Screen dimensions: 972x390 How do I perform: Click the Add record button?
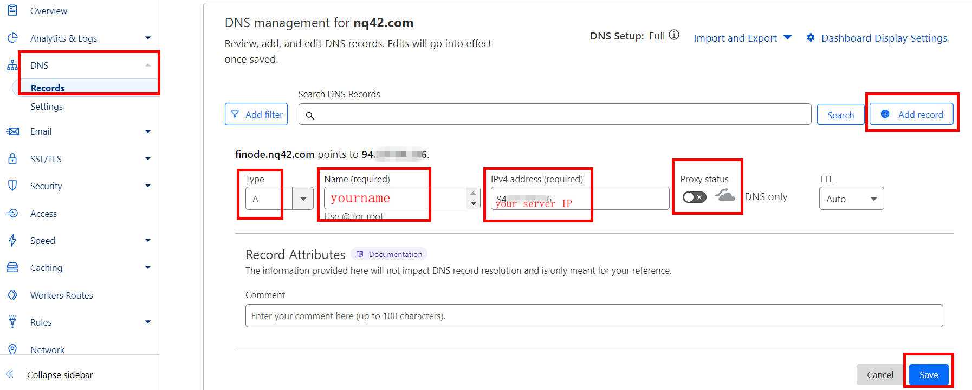pos(911,114)
